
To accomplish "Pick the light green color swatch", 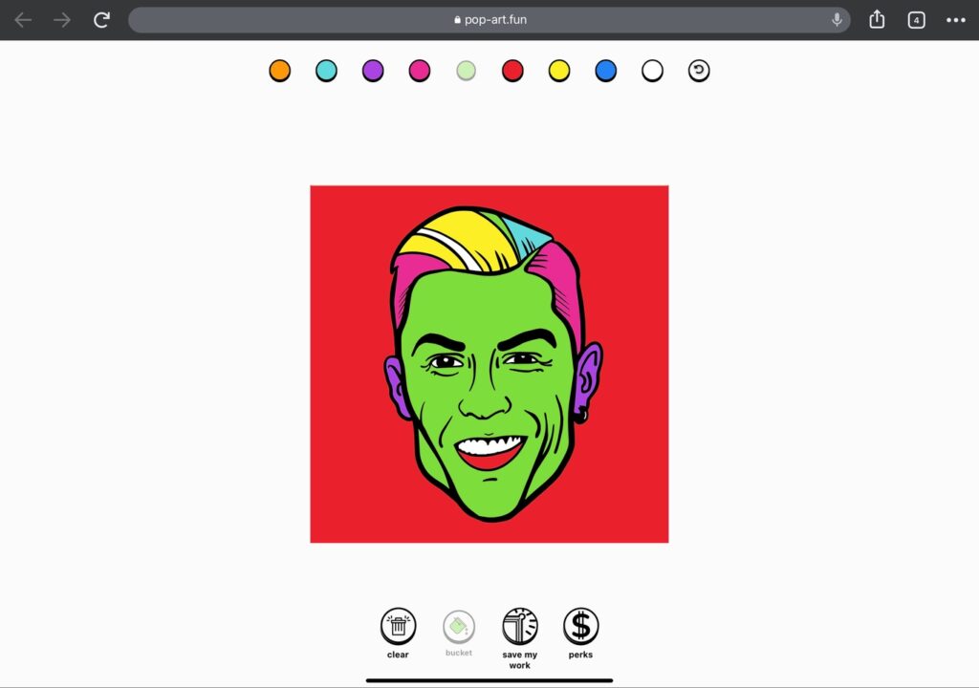I will coord(466,71).
